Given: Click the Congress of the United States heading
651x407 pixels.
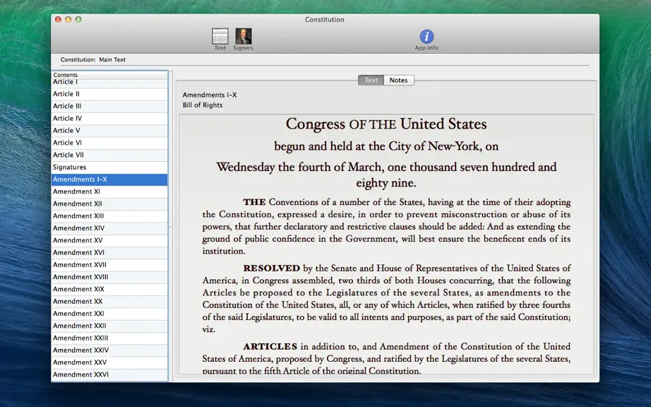Looking at the screenshot, I should [386, 124].
